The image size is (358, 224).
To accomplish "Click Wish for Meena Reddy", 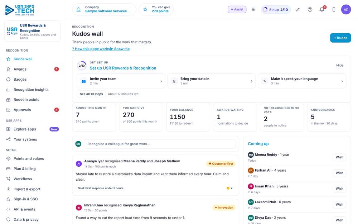I will click(339, 157).
